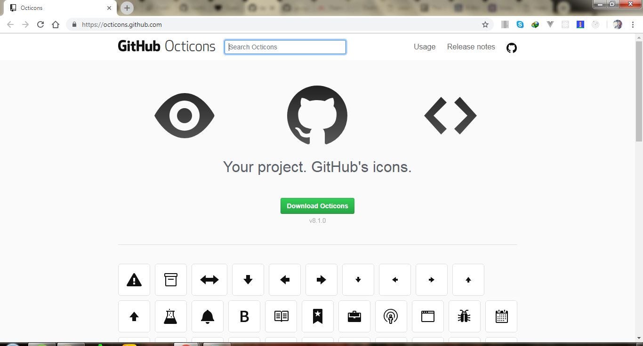
Task: Choose the large up arrow octicon
Action: pos(134,316)
